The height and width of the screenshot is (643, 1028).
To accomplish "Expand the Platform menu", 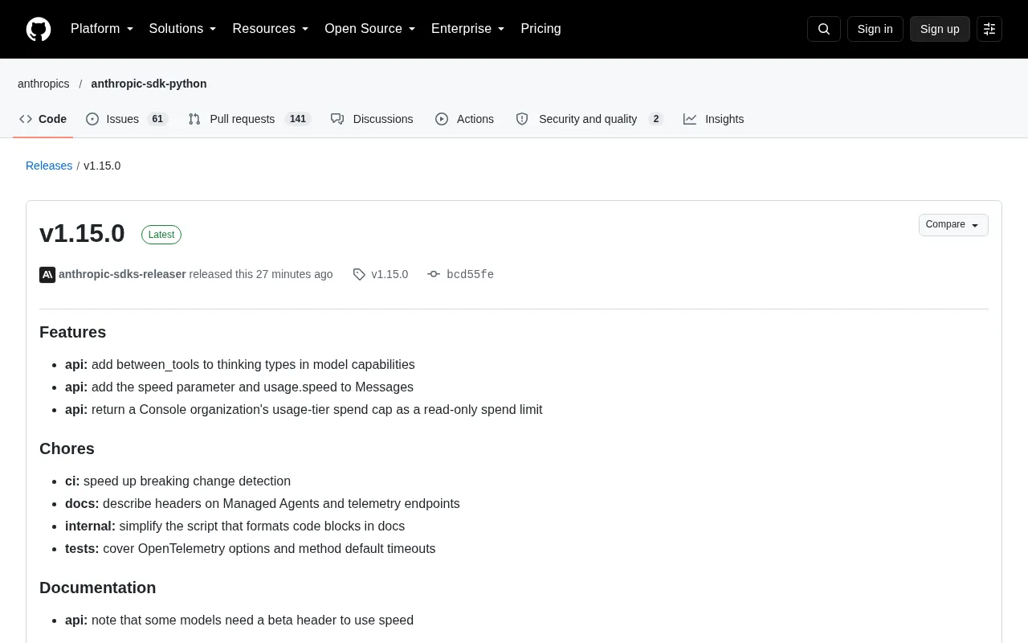I will coord(102,29).
